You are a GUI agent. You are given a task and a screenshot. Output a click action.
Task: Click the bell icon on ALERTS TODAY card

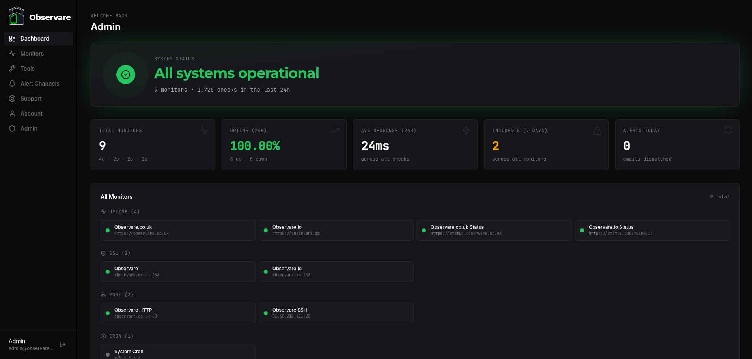(728, 130)
